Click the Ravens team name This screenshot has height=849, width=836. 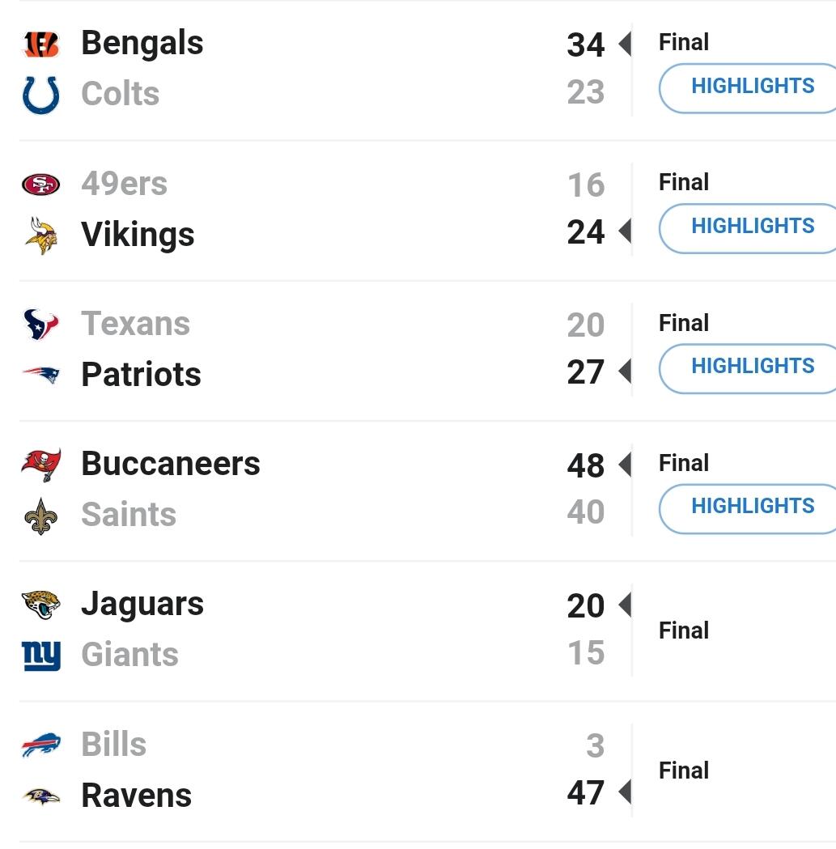pos(136,796)
